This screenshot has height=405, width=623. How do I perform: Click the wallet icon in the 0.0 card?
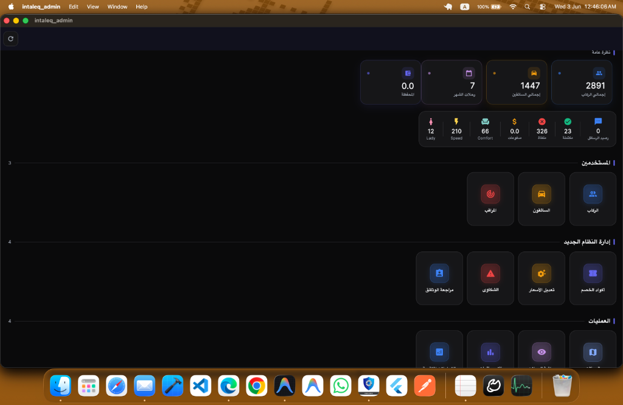(x=408, y=73)
